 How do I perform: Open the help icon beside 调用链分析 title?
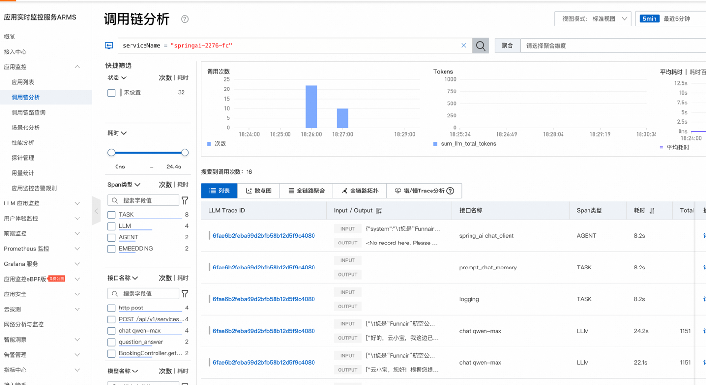[x=186, y=19]
